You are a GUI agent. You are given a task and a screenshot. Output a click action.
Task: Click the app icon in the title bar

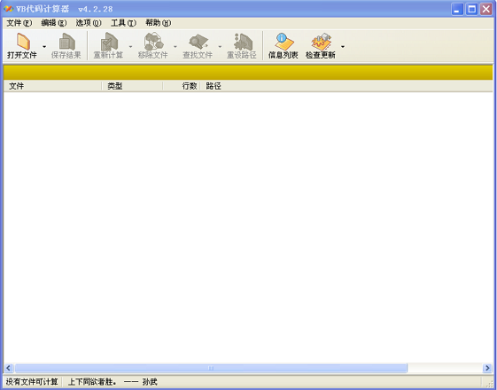point(9,9)
